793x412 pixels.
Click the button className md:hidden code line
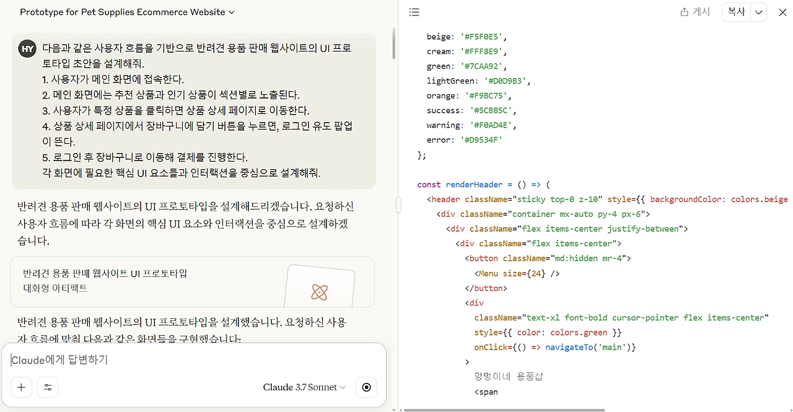click(548, 258)
